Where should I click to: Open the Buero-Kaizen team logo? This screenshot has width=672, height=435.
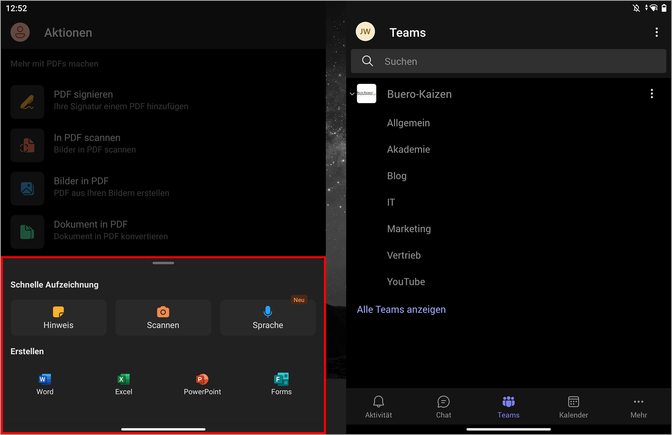(366, 94)
